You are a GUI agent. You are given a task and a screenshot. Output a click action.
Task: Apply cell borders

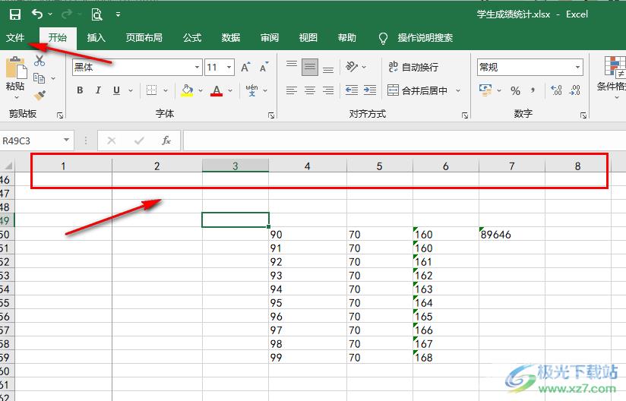[152, 90]
